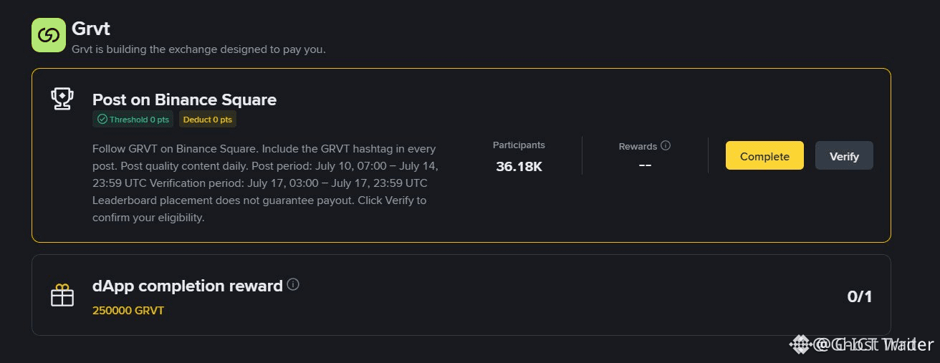Click the gift box icon
This screenshot has width=940, height=363.
point(62,295)
